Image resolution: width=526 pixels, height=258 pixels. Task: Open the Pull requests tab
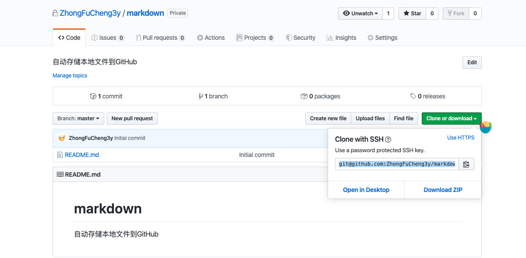pyautogui.click(x=160, y=38)
